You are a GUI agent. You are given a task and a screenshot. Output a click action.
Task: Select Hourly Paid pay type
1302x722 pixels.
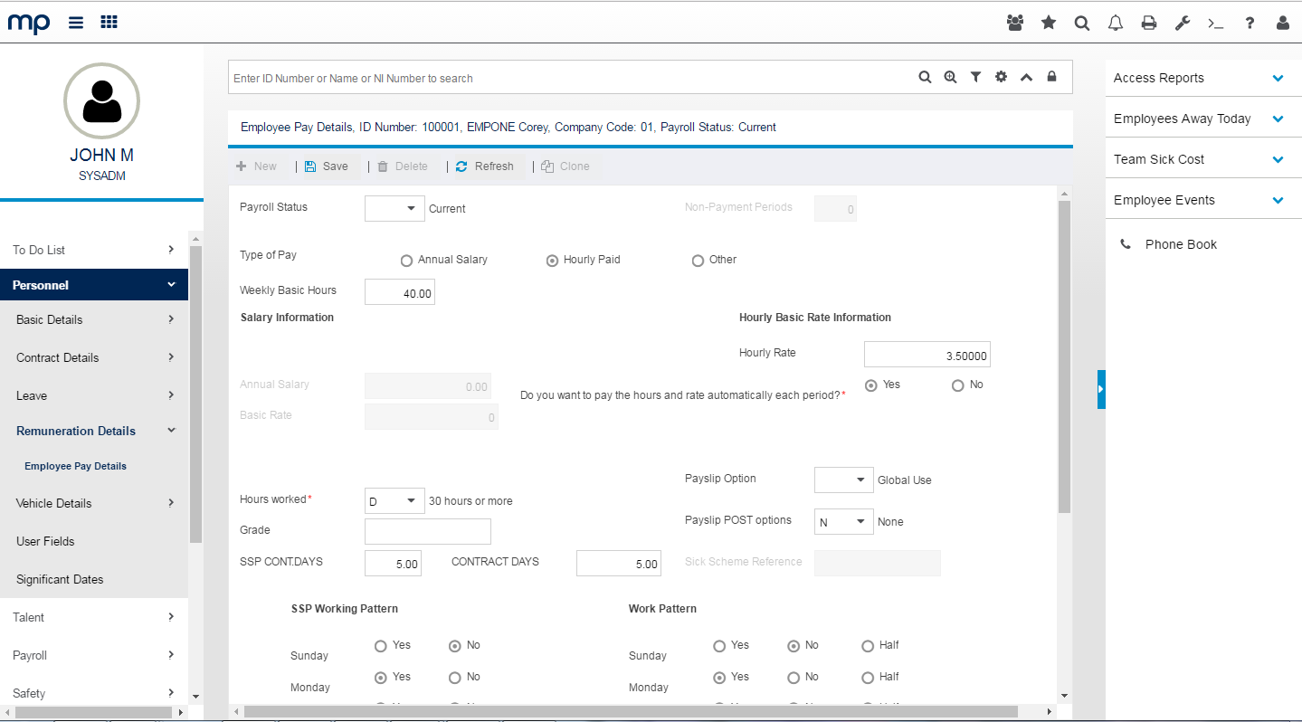click(x=552, y=261)
